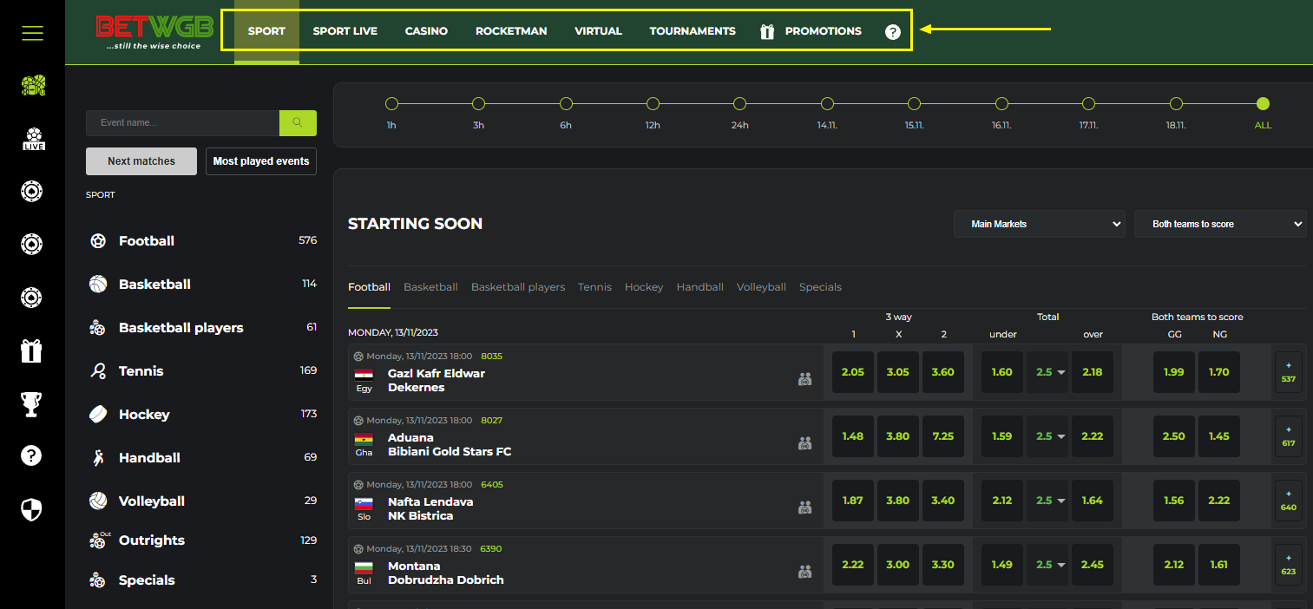Open the Both teams to score dropdown
The height and width of the screenshot is (609, 1313).
[1219, 223]
